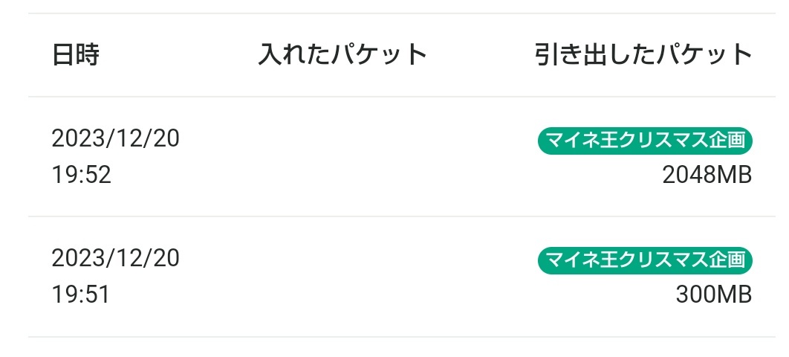Image resolution: width=789 pixels, height=357 pixels.
Task: Click the 19:51 timestamp
Action: (x=80, y=295)
